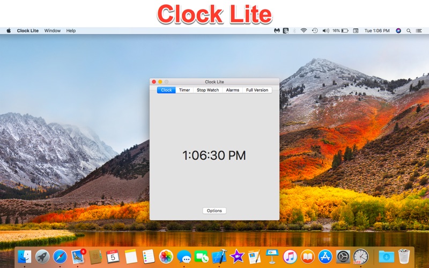
Task: Minimize the Clock Lite window
Action: tap(160, 82)
